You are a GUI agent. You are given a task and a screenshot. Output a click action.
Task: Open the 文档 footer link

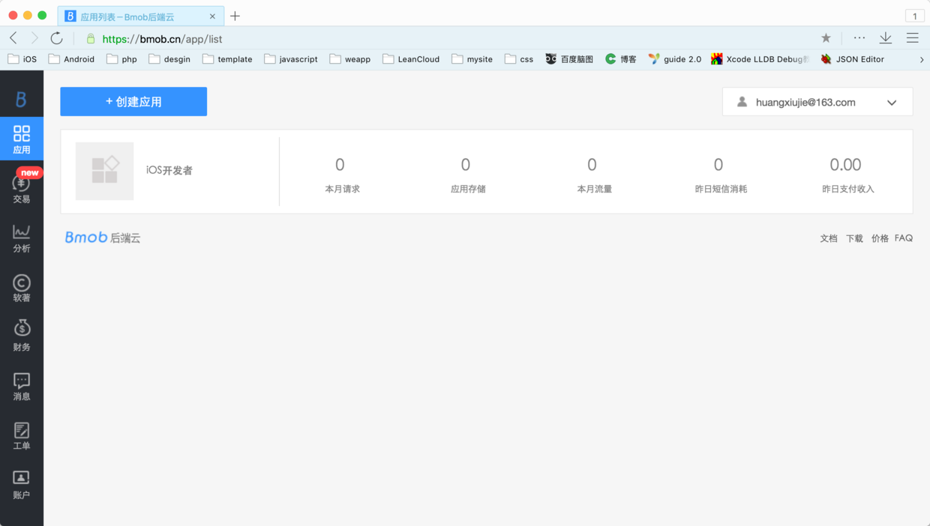pos(829,238)
